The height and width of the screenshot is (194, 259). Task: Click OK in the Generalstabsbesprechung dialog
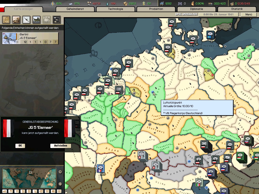pyautogui.click(x=20, y=146)
